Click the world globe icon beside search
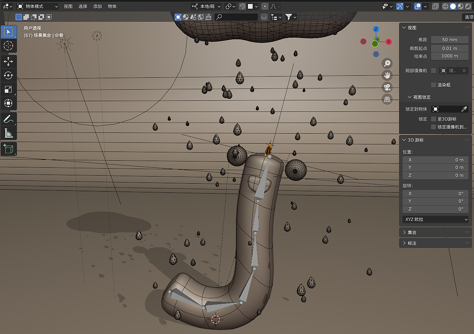This screenshot has width=474, height=334. pos(201,17)
